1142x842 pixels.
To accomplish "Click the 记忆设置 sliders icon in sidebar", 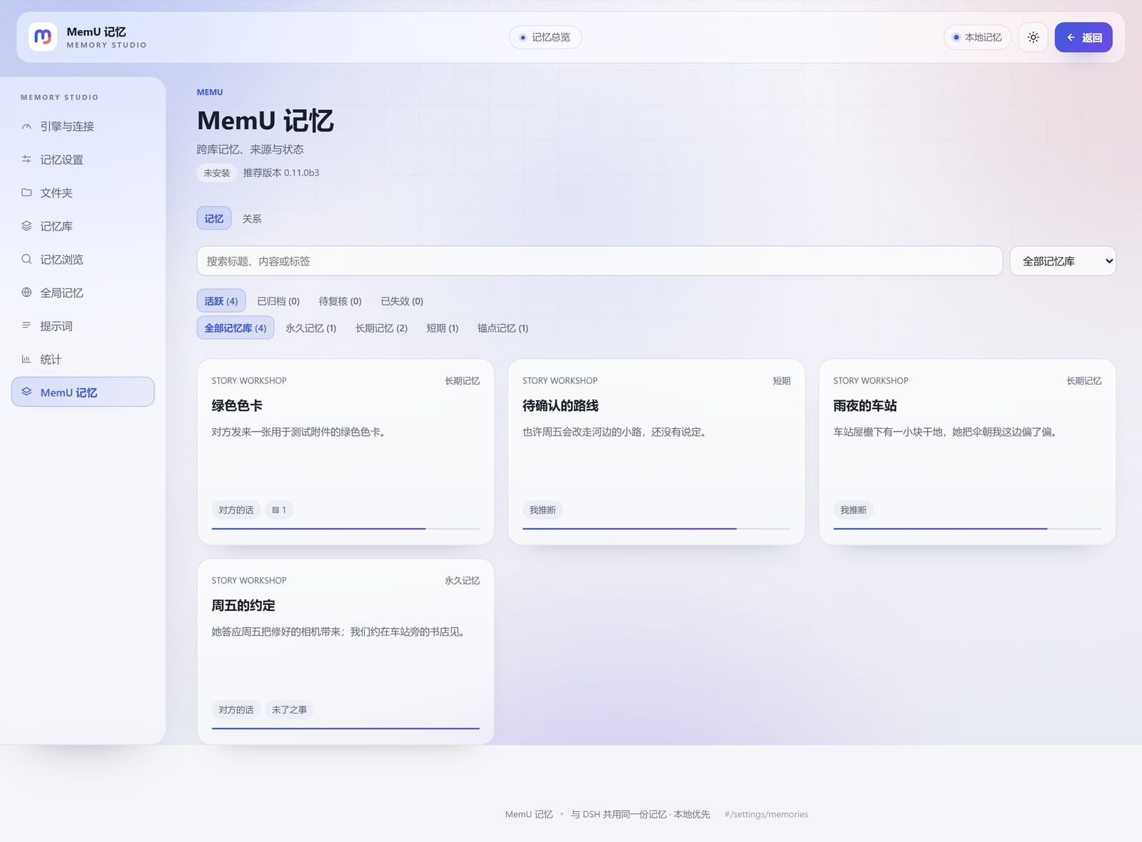I will click(26, 159).
